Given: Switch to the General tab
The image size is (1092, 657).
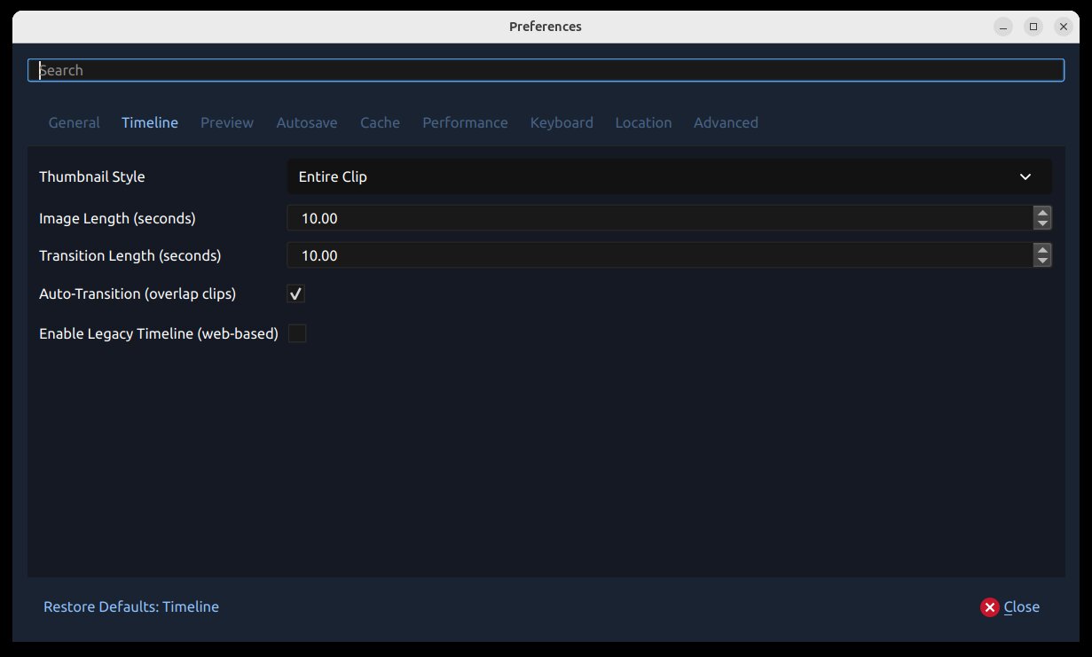Looking at the screenshot, I should (x=74, y=122).
